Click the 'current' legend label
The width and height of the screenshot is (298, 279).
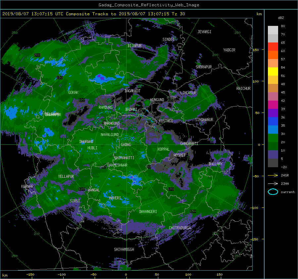[288, 192]
